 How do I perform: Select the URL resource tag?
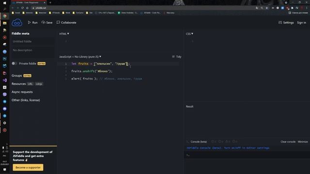[x=30, y=84]
